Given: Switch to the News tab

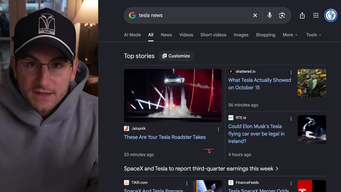Looking at the screenshot, I should click(x=166, y=35).
